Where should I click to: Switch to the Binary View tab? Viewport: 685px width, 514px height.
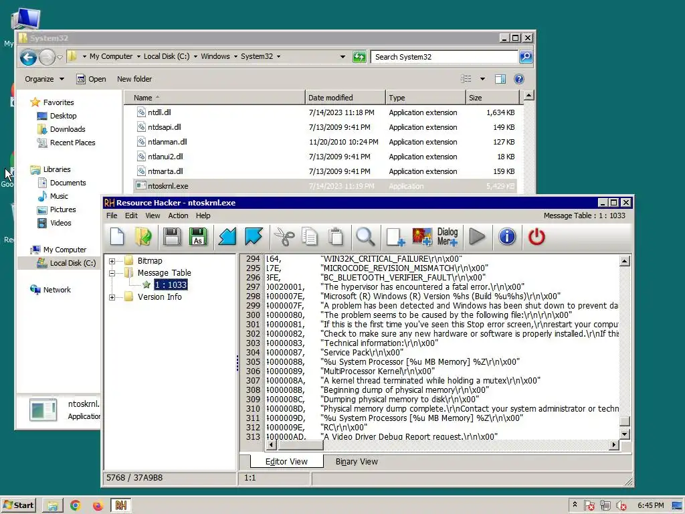point(357,462)
